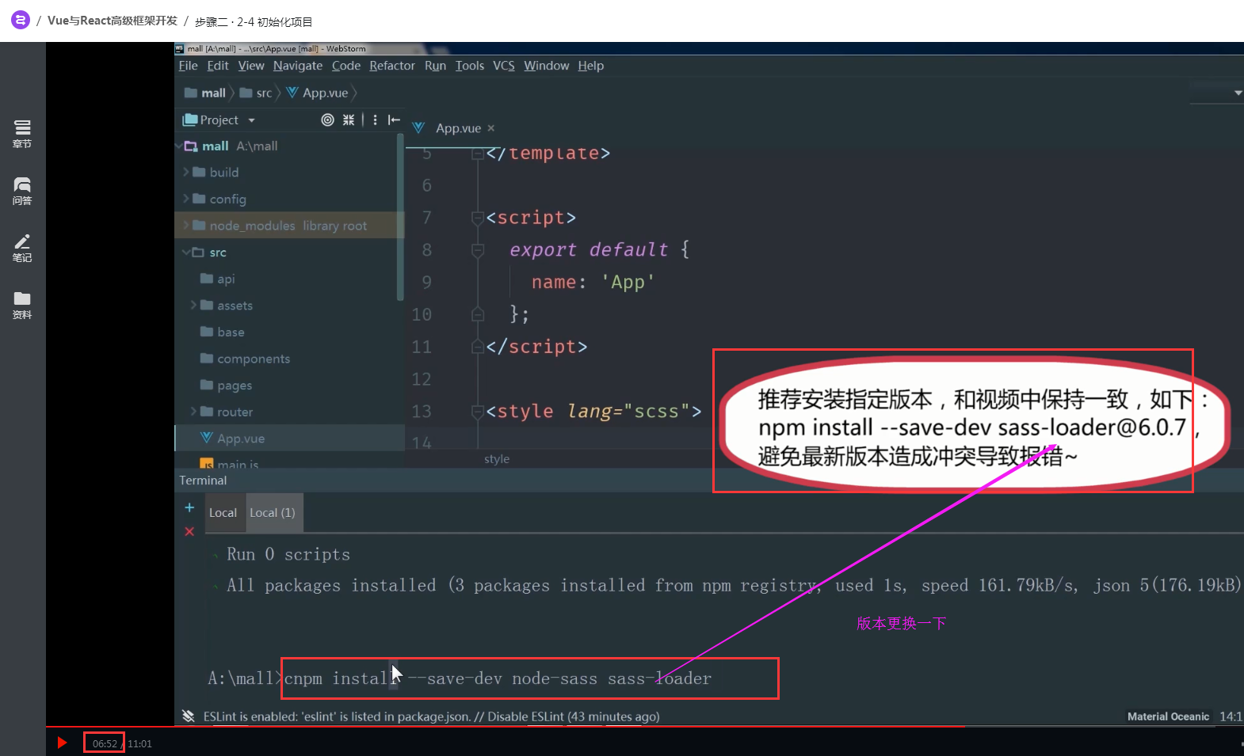Click the src breadcrumb in navigation bar

pyautogui.click(x=256, y=93)
